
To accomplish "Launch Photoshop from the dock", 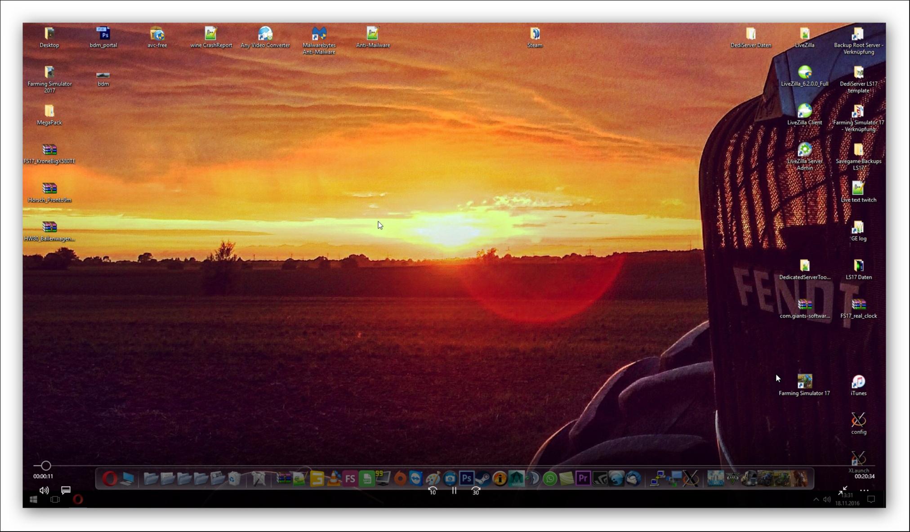I will point(467,478).
